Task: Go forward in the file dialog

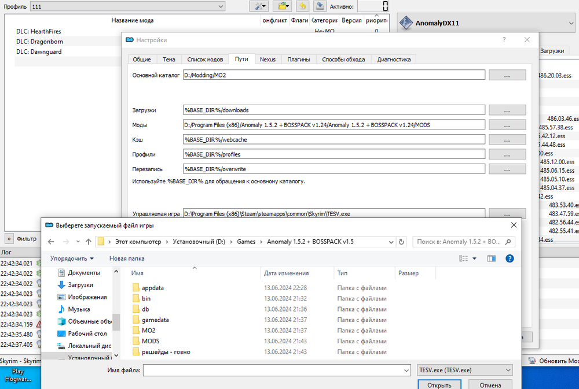Action: [x=66, y=242]
